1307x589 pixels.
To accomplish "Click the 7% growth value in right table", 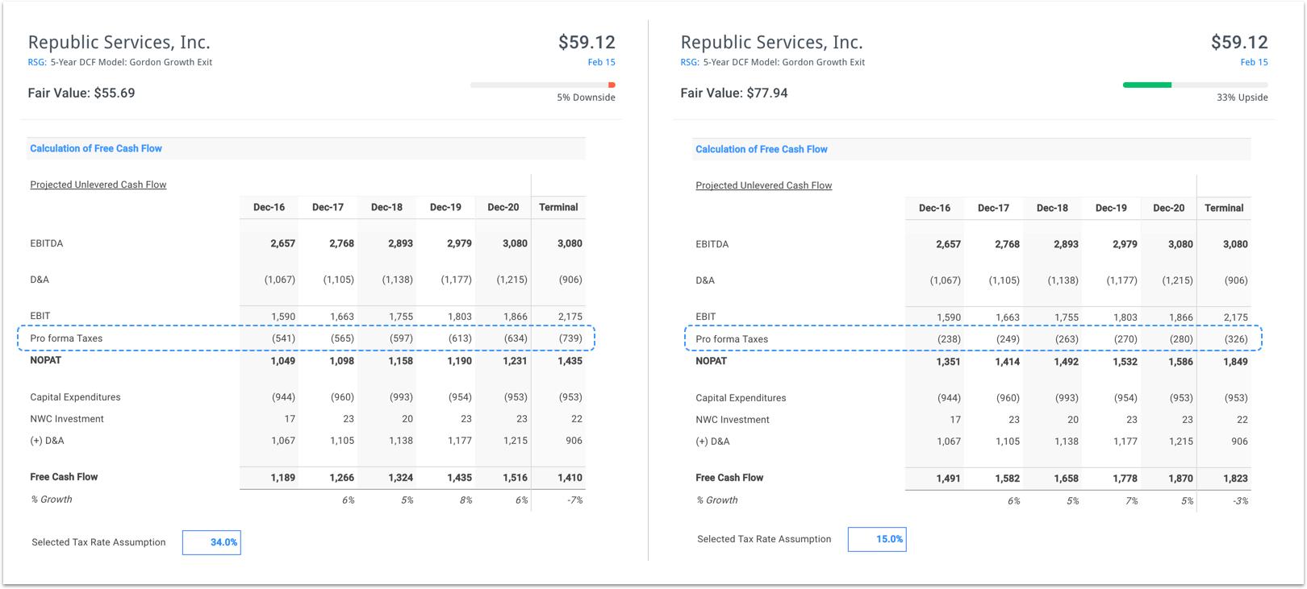I will [x=1132, y=501].
